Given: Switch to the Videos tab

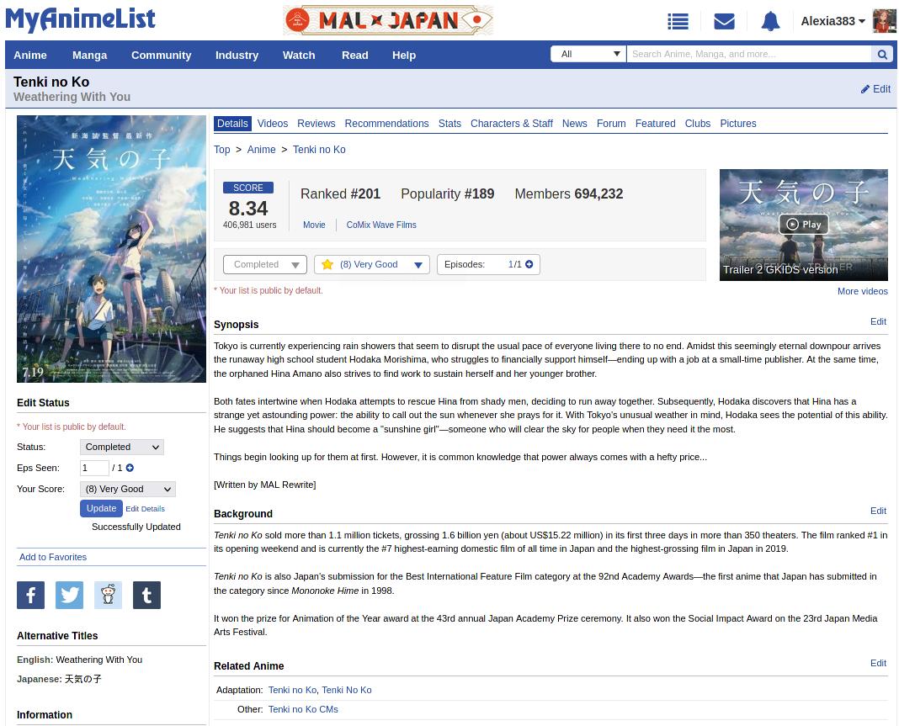Looking at the screenshot, I should 273,123.
